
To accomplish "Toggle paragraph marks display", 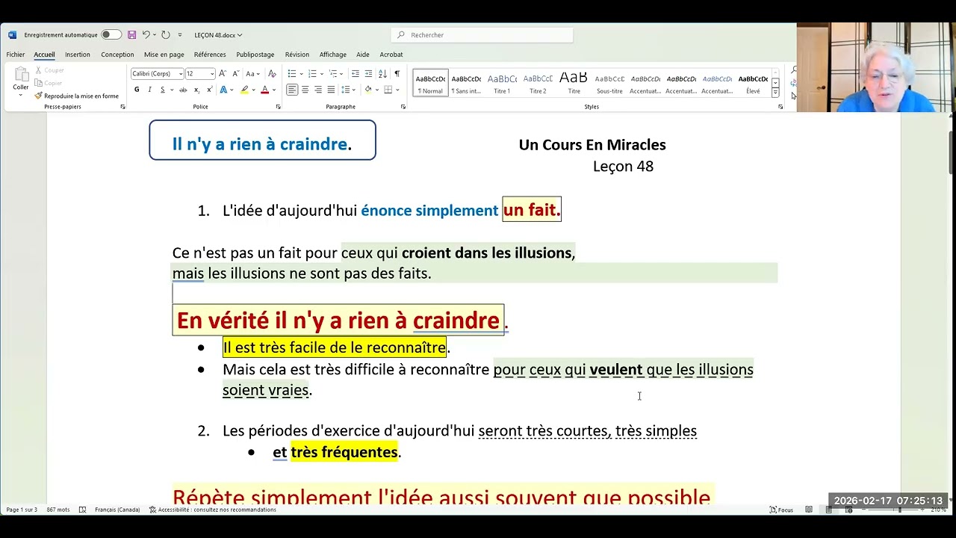I will pos(397,73).
